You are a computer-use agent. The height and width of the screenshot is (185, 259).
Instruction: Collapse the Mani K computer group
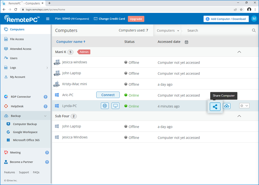click(239, 52)
